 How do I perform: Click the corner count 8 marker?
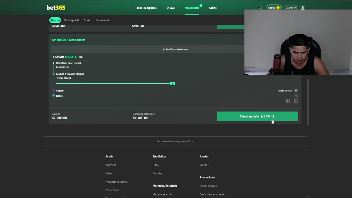172,84
